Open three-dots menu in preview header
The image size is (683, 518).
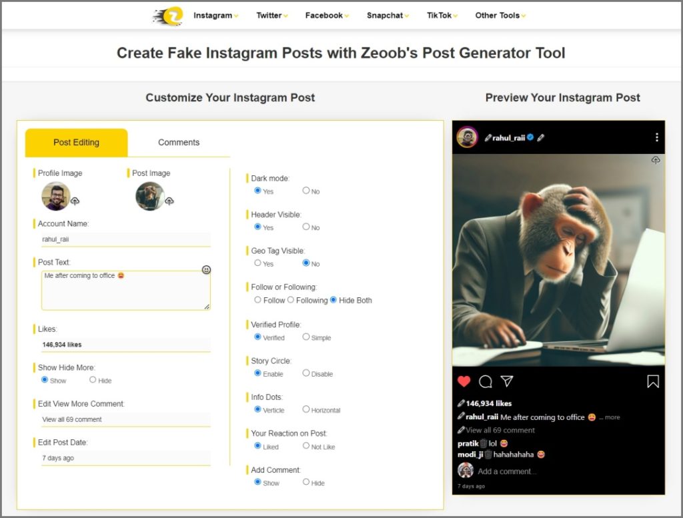(x=657, y=137)
